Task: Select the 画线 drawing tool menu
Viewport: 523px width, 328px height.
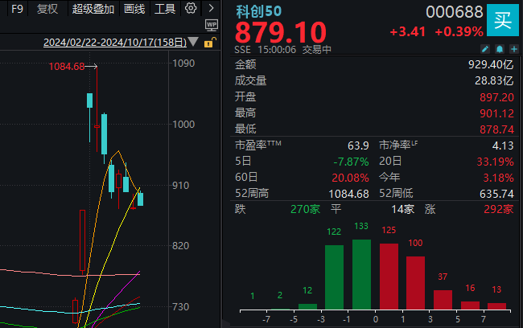Action: [135, 10]
